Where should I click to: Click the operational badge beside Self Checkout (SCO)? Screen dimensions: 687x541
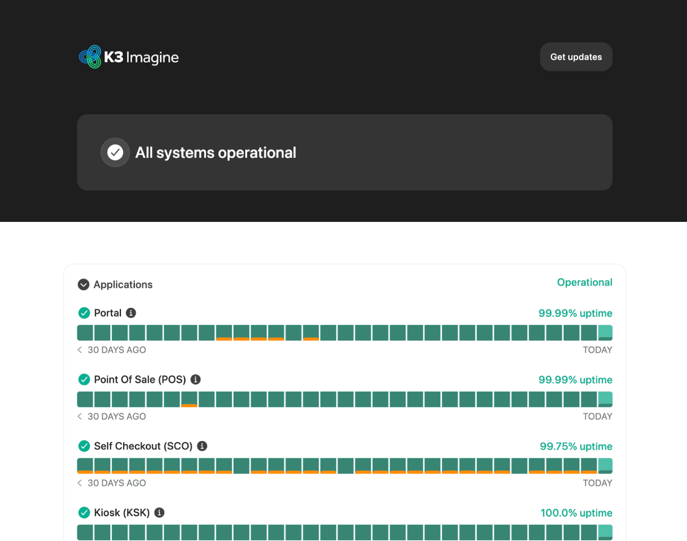(84, 446)
